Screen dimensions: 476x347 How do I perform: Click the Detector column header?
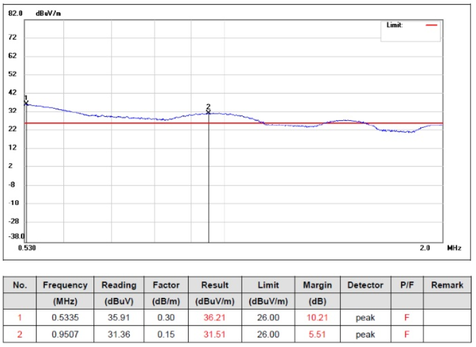pyautogui.click(x=365, y=285)
